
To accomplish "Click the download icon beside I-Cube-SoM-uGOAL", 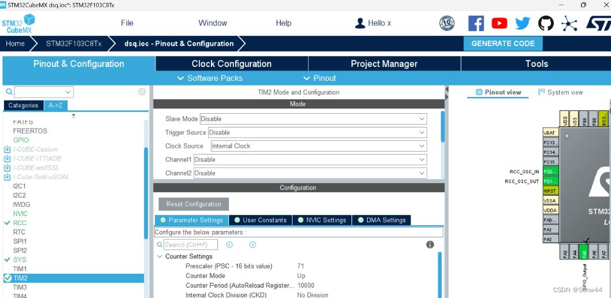I will 8,177.
